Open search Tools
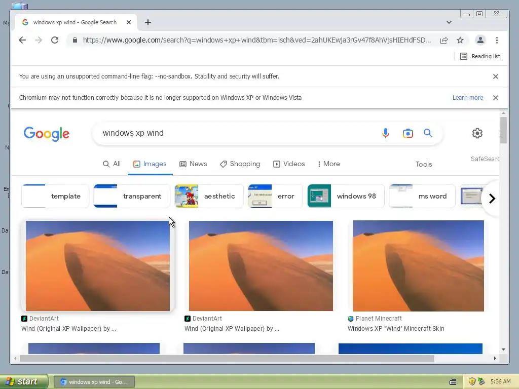The width and height of the screenshot is (519, 389). [x=424, y=164]
